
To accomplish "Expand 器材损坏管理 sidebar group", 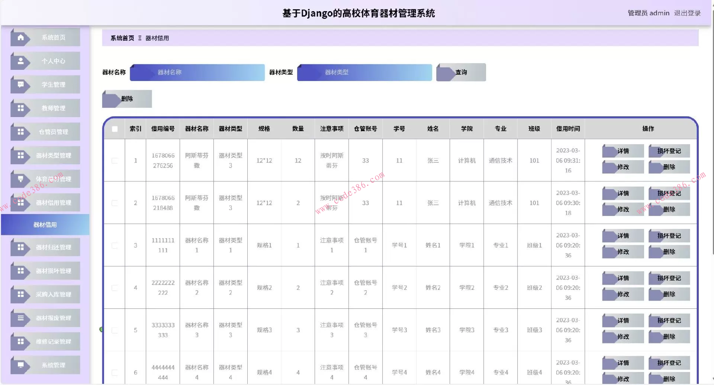I will 45,271.
